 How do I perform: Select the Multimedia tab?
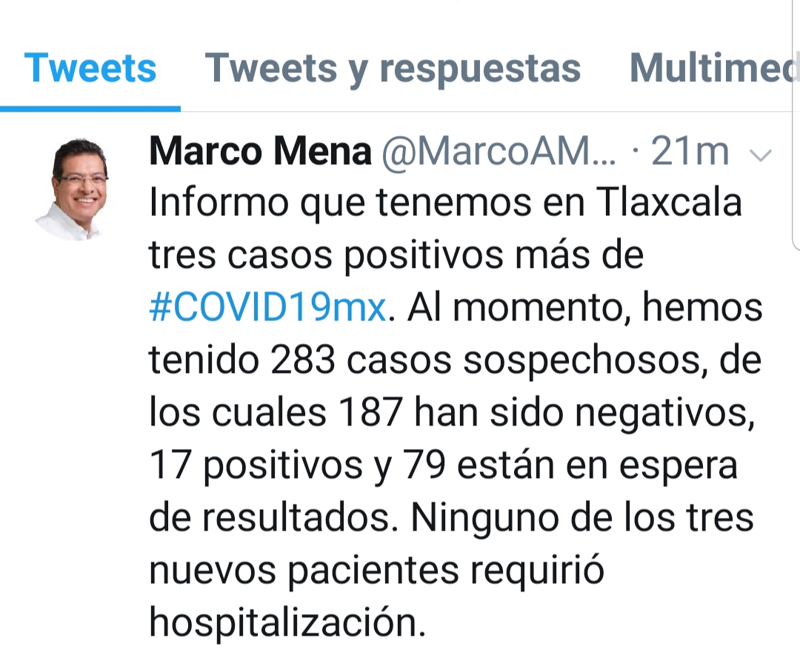714,68
